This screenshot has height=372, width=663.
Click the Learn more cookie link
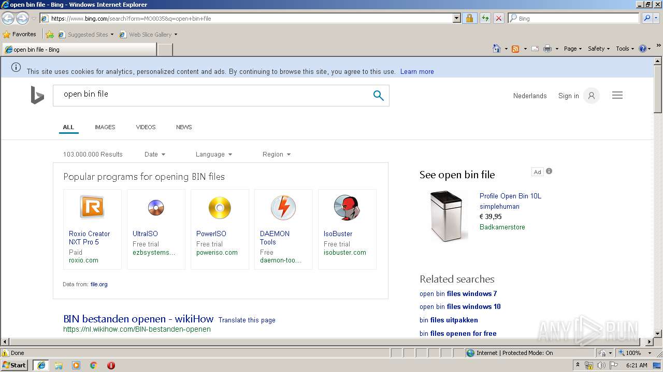coord(417,71)
